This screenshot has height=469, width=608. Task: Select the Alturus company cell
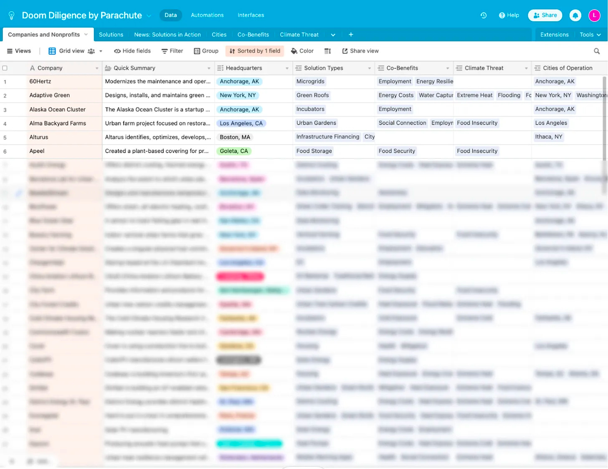pyautogui.click(x=64, y=137)
